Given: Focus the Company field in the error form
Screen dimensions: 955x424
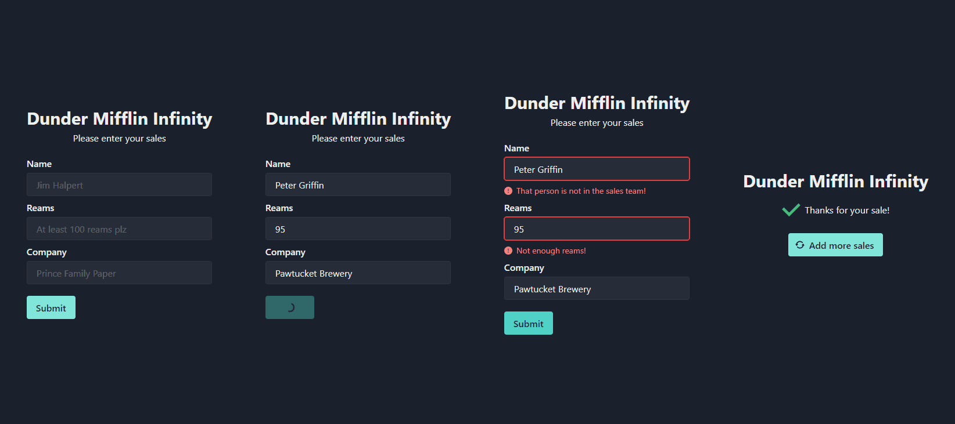Looking at the screenshot, I should [x=597, y=288].
